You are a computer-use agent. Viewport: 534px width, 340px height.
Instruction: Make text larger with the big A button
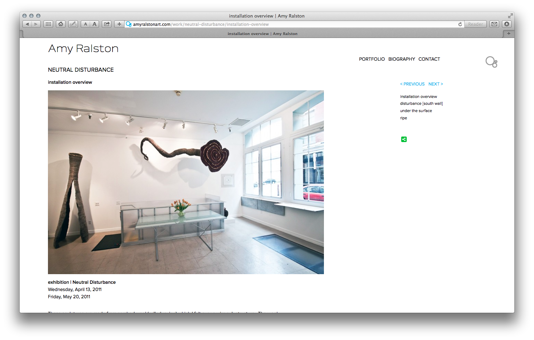[x=95, y=24]
